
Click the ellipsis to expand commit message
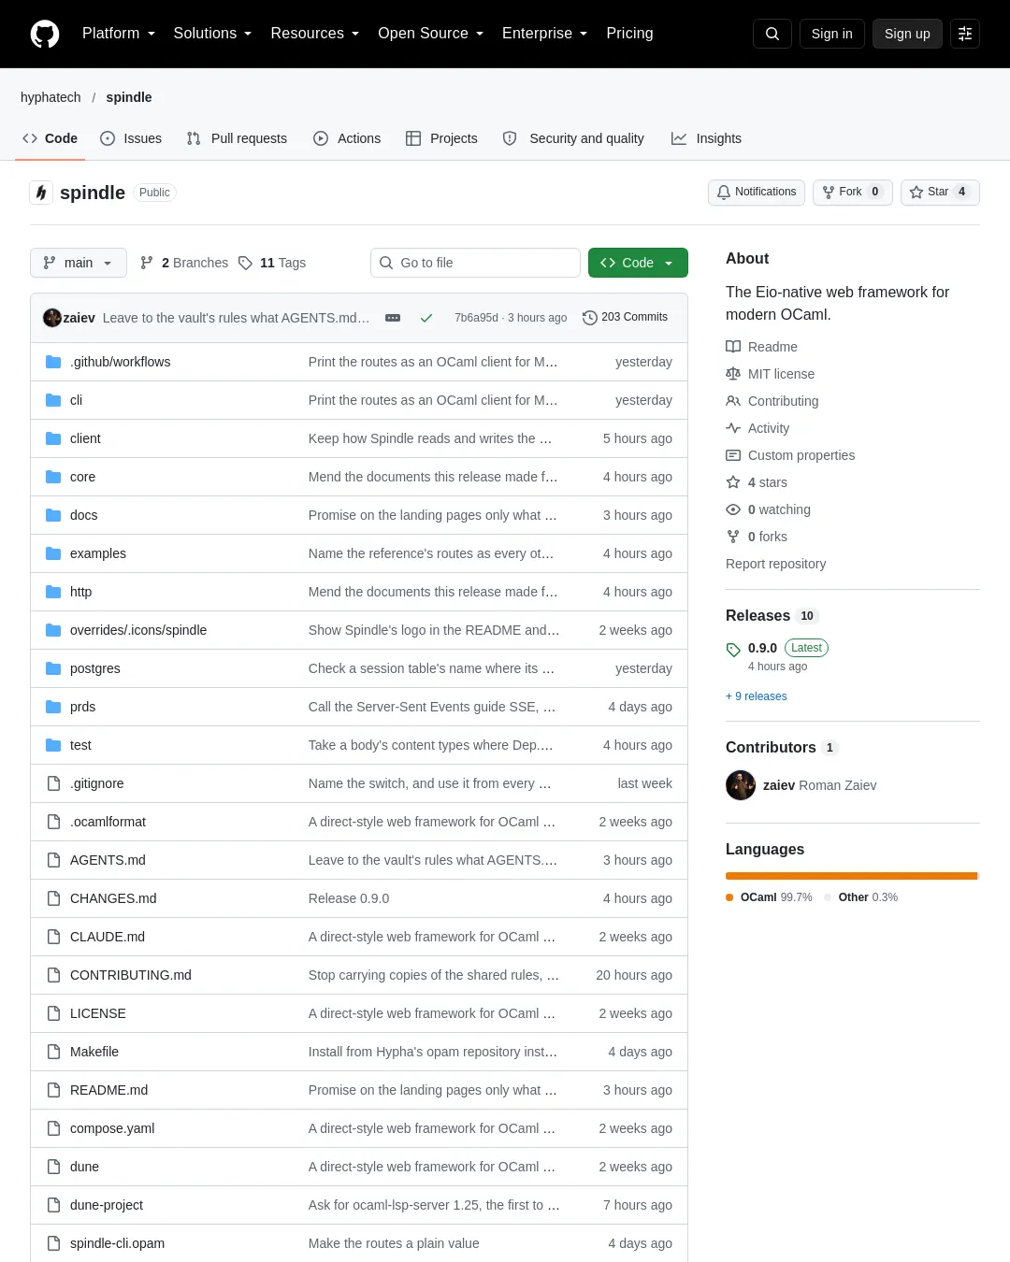tap(393, 318)
